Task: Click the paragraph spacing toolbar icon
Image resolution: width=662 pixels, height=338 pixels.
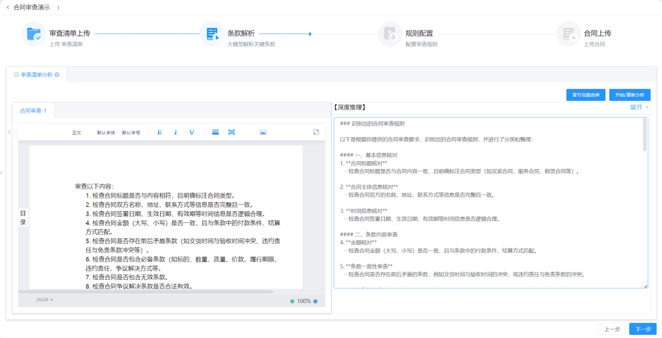Action: (x=232, y=132)
